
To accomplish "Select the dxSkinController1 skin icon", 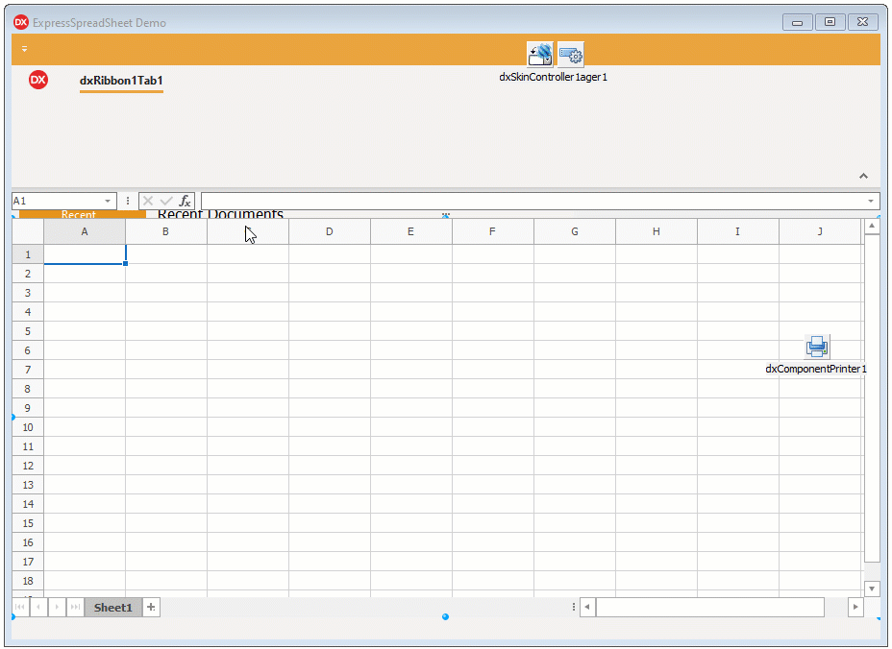I will tap(538, 54).
